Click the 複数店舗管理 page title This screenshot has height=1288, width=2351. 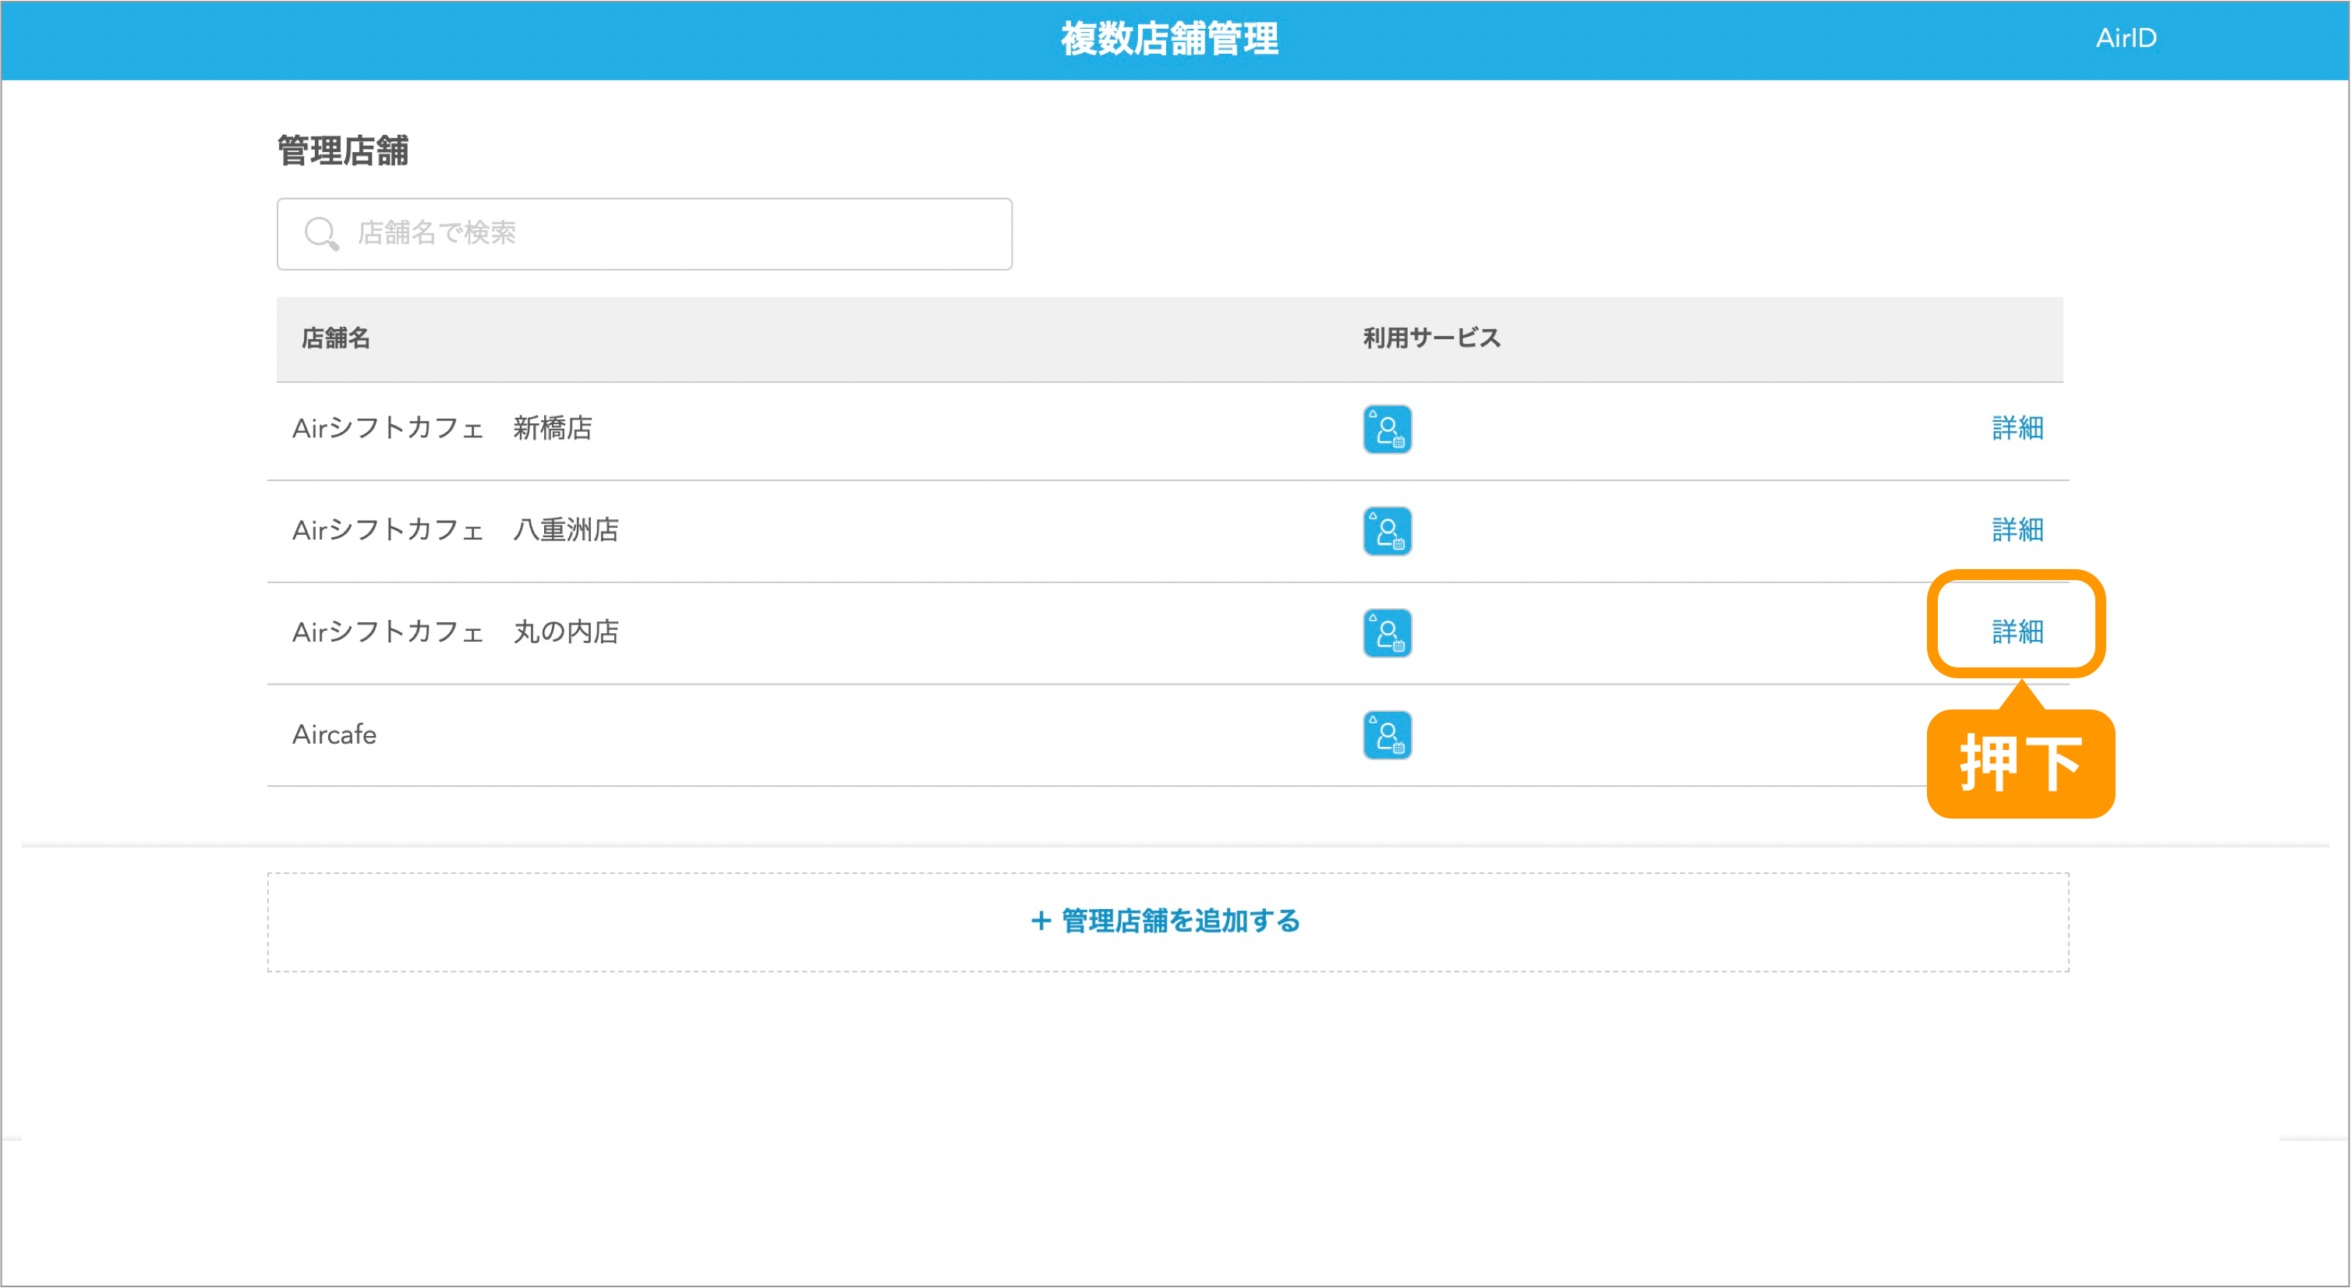1169,39
